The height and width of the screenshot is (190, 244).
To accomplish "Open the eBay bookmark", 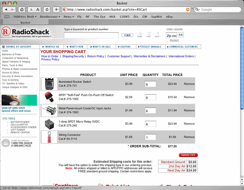I will tap(169, 17).
